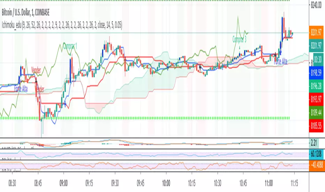Click the 09:15 time axis label
This screenshot has height=192, width=325.
click(x=89, y=183)
